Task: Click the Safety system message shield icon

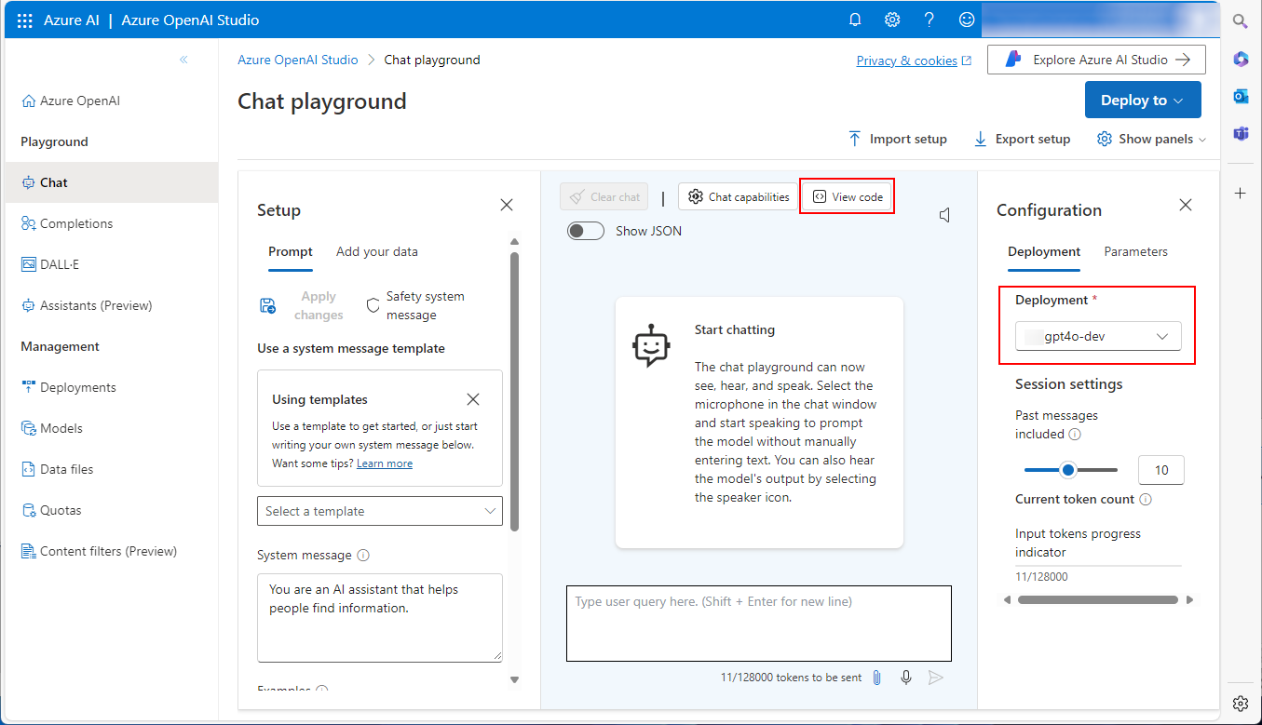Action: tap(373, 305)
